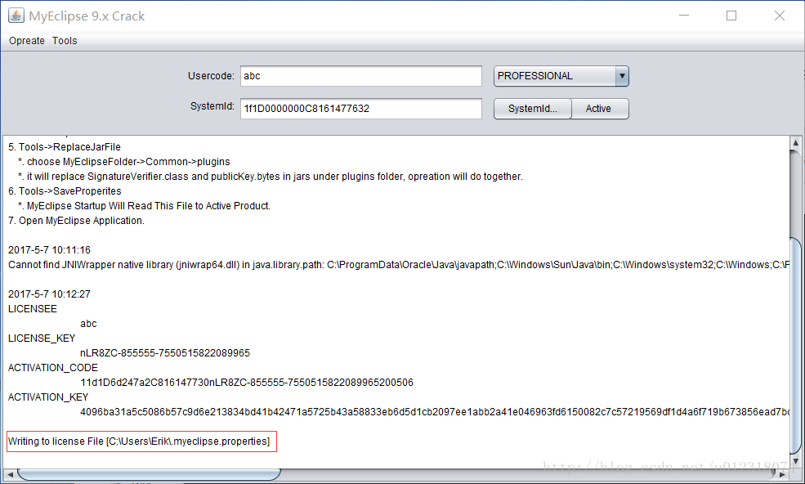Click the horizontal scrollbar right arrow
The height and width of the screenshot is (484, 805).
coord(782,474)
